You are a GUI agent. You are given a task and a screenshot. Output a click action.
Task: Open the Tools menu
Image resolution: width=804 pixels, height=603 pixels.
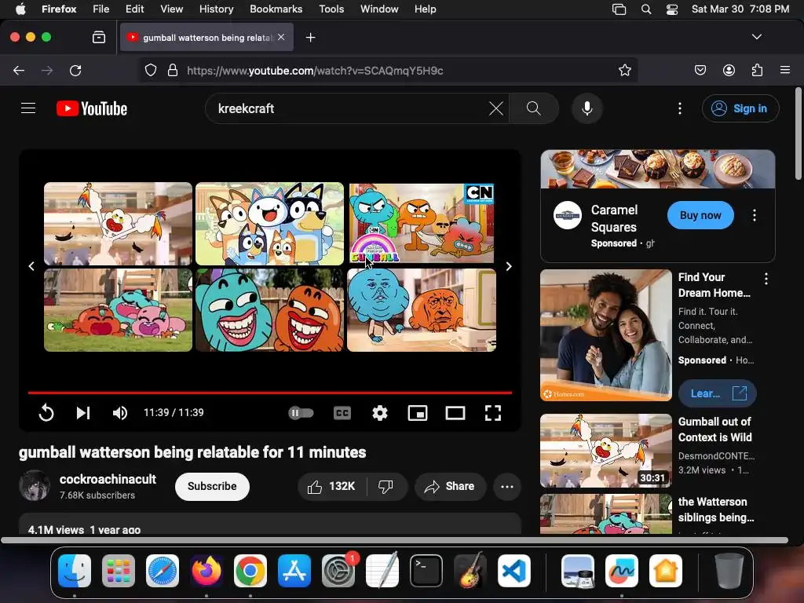(x=331, y=9)
